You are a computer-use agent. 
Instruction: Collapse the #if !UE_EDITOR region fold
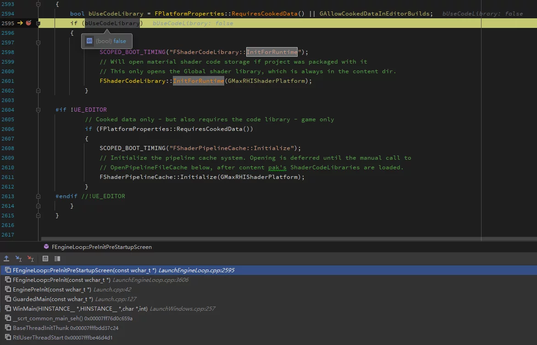pyautogui.click(x=38, y=110)
